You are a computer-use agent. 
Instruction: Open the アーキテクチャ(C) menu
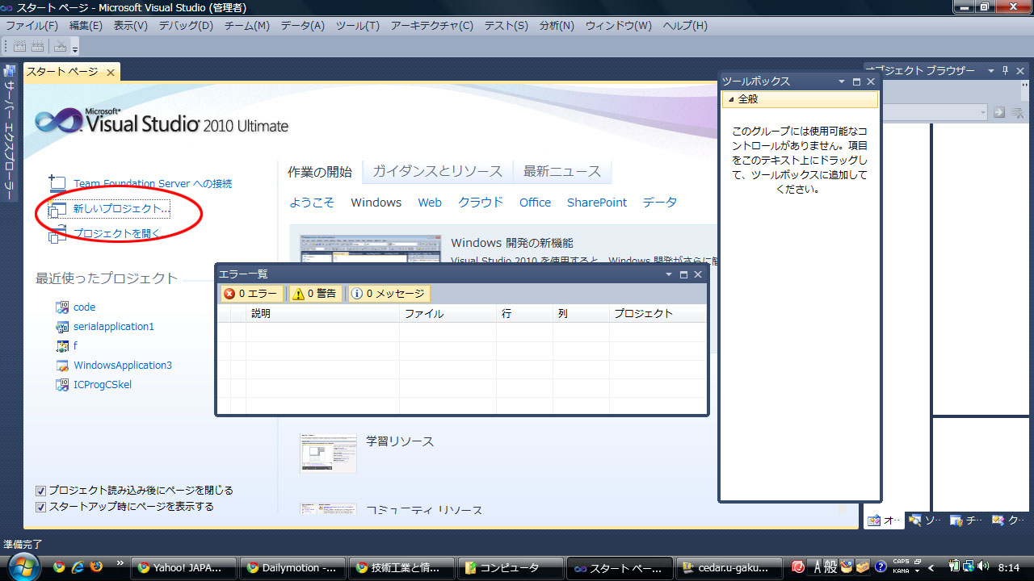click(432, 26)
